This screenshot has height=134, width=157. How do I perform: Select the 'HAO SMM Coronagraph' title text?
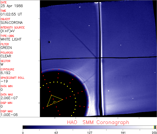[98, 122]
